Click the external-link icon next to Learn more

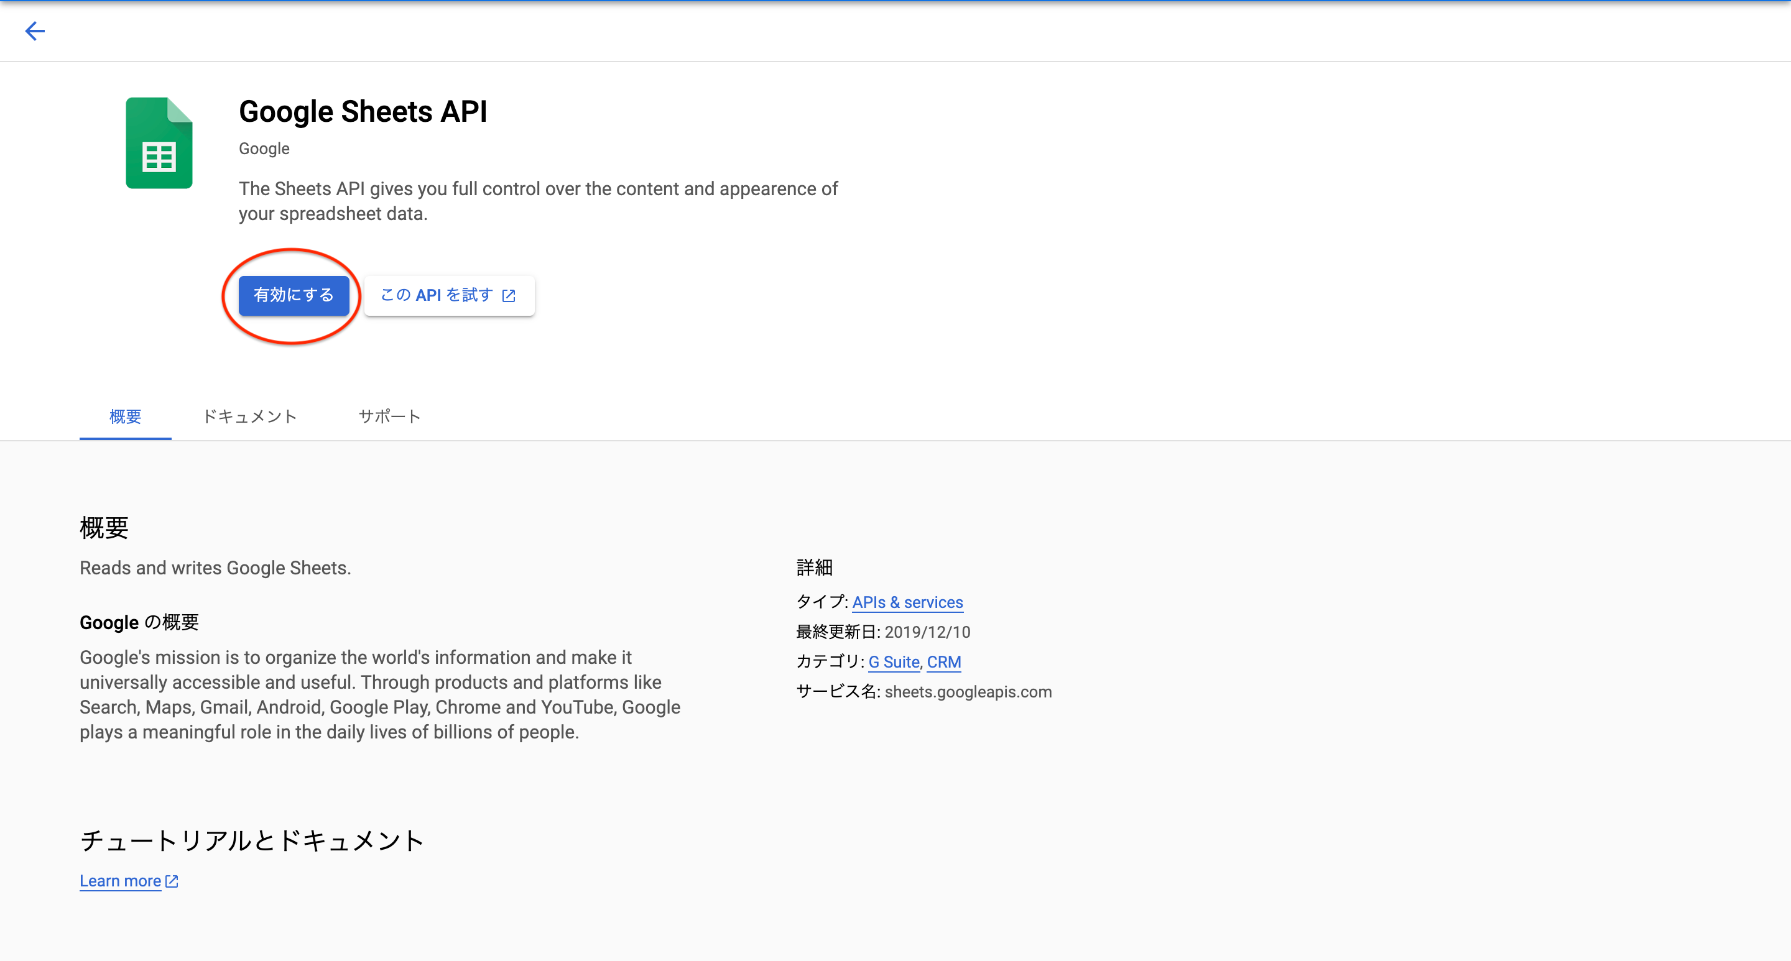tap(171, 880)
